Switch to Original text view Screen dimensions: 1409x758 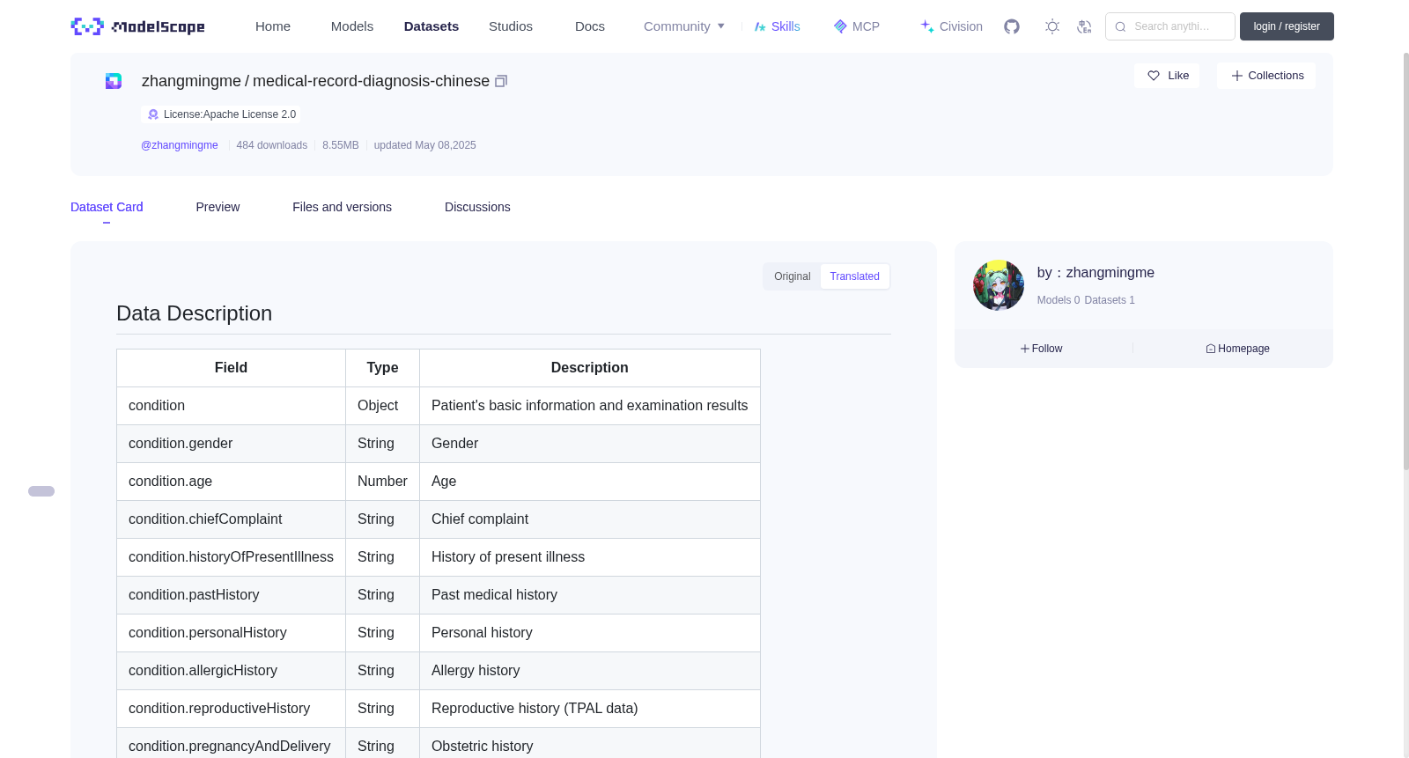(x=792, y=276)
